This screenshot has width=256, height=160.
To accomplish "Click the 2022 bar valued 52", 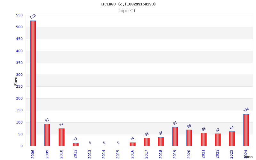I will coord(218,140).
